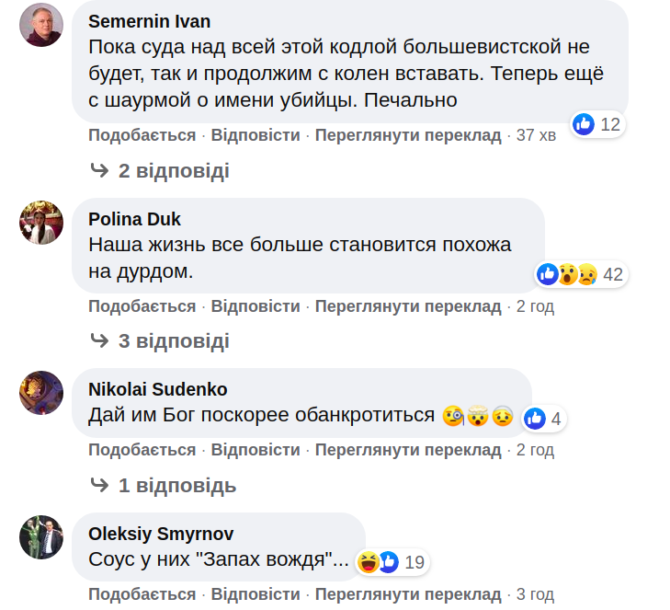Click Nikolai Sudenko's avatar image

point(41,393)
